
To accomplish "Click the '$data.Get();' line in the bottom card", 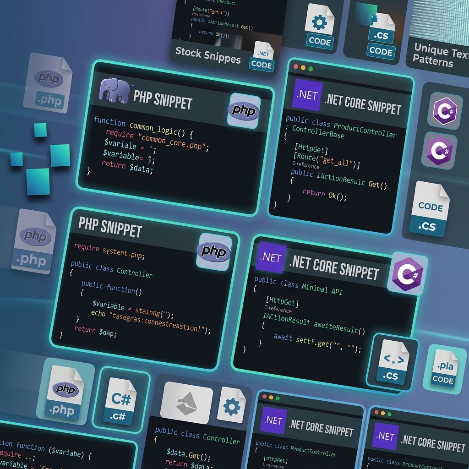I will tap(188, 454).
